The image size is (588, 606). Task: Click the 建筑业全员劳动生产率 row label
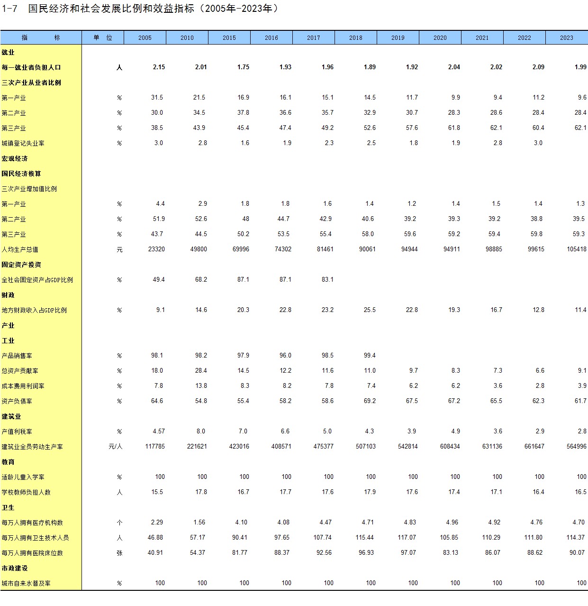pos(32,447)
